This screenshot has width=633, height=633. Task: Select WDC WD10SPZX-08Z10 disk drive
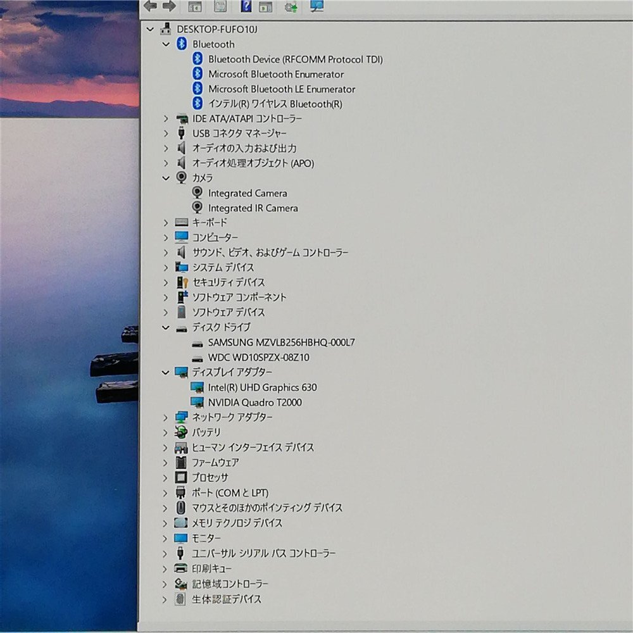point(258,357)
